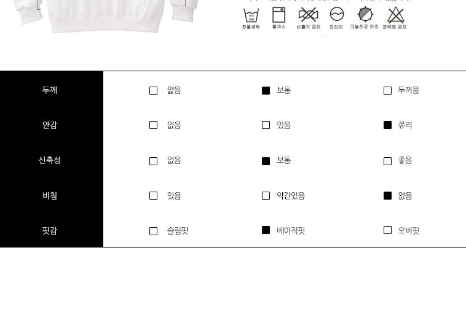Check the 얇음 thickness checkbox
This screenshot has height=312, width=466.
[x=153, y=90]
